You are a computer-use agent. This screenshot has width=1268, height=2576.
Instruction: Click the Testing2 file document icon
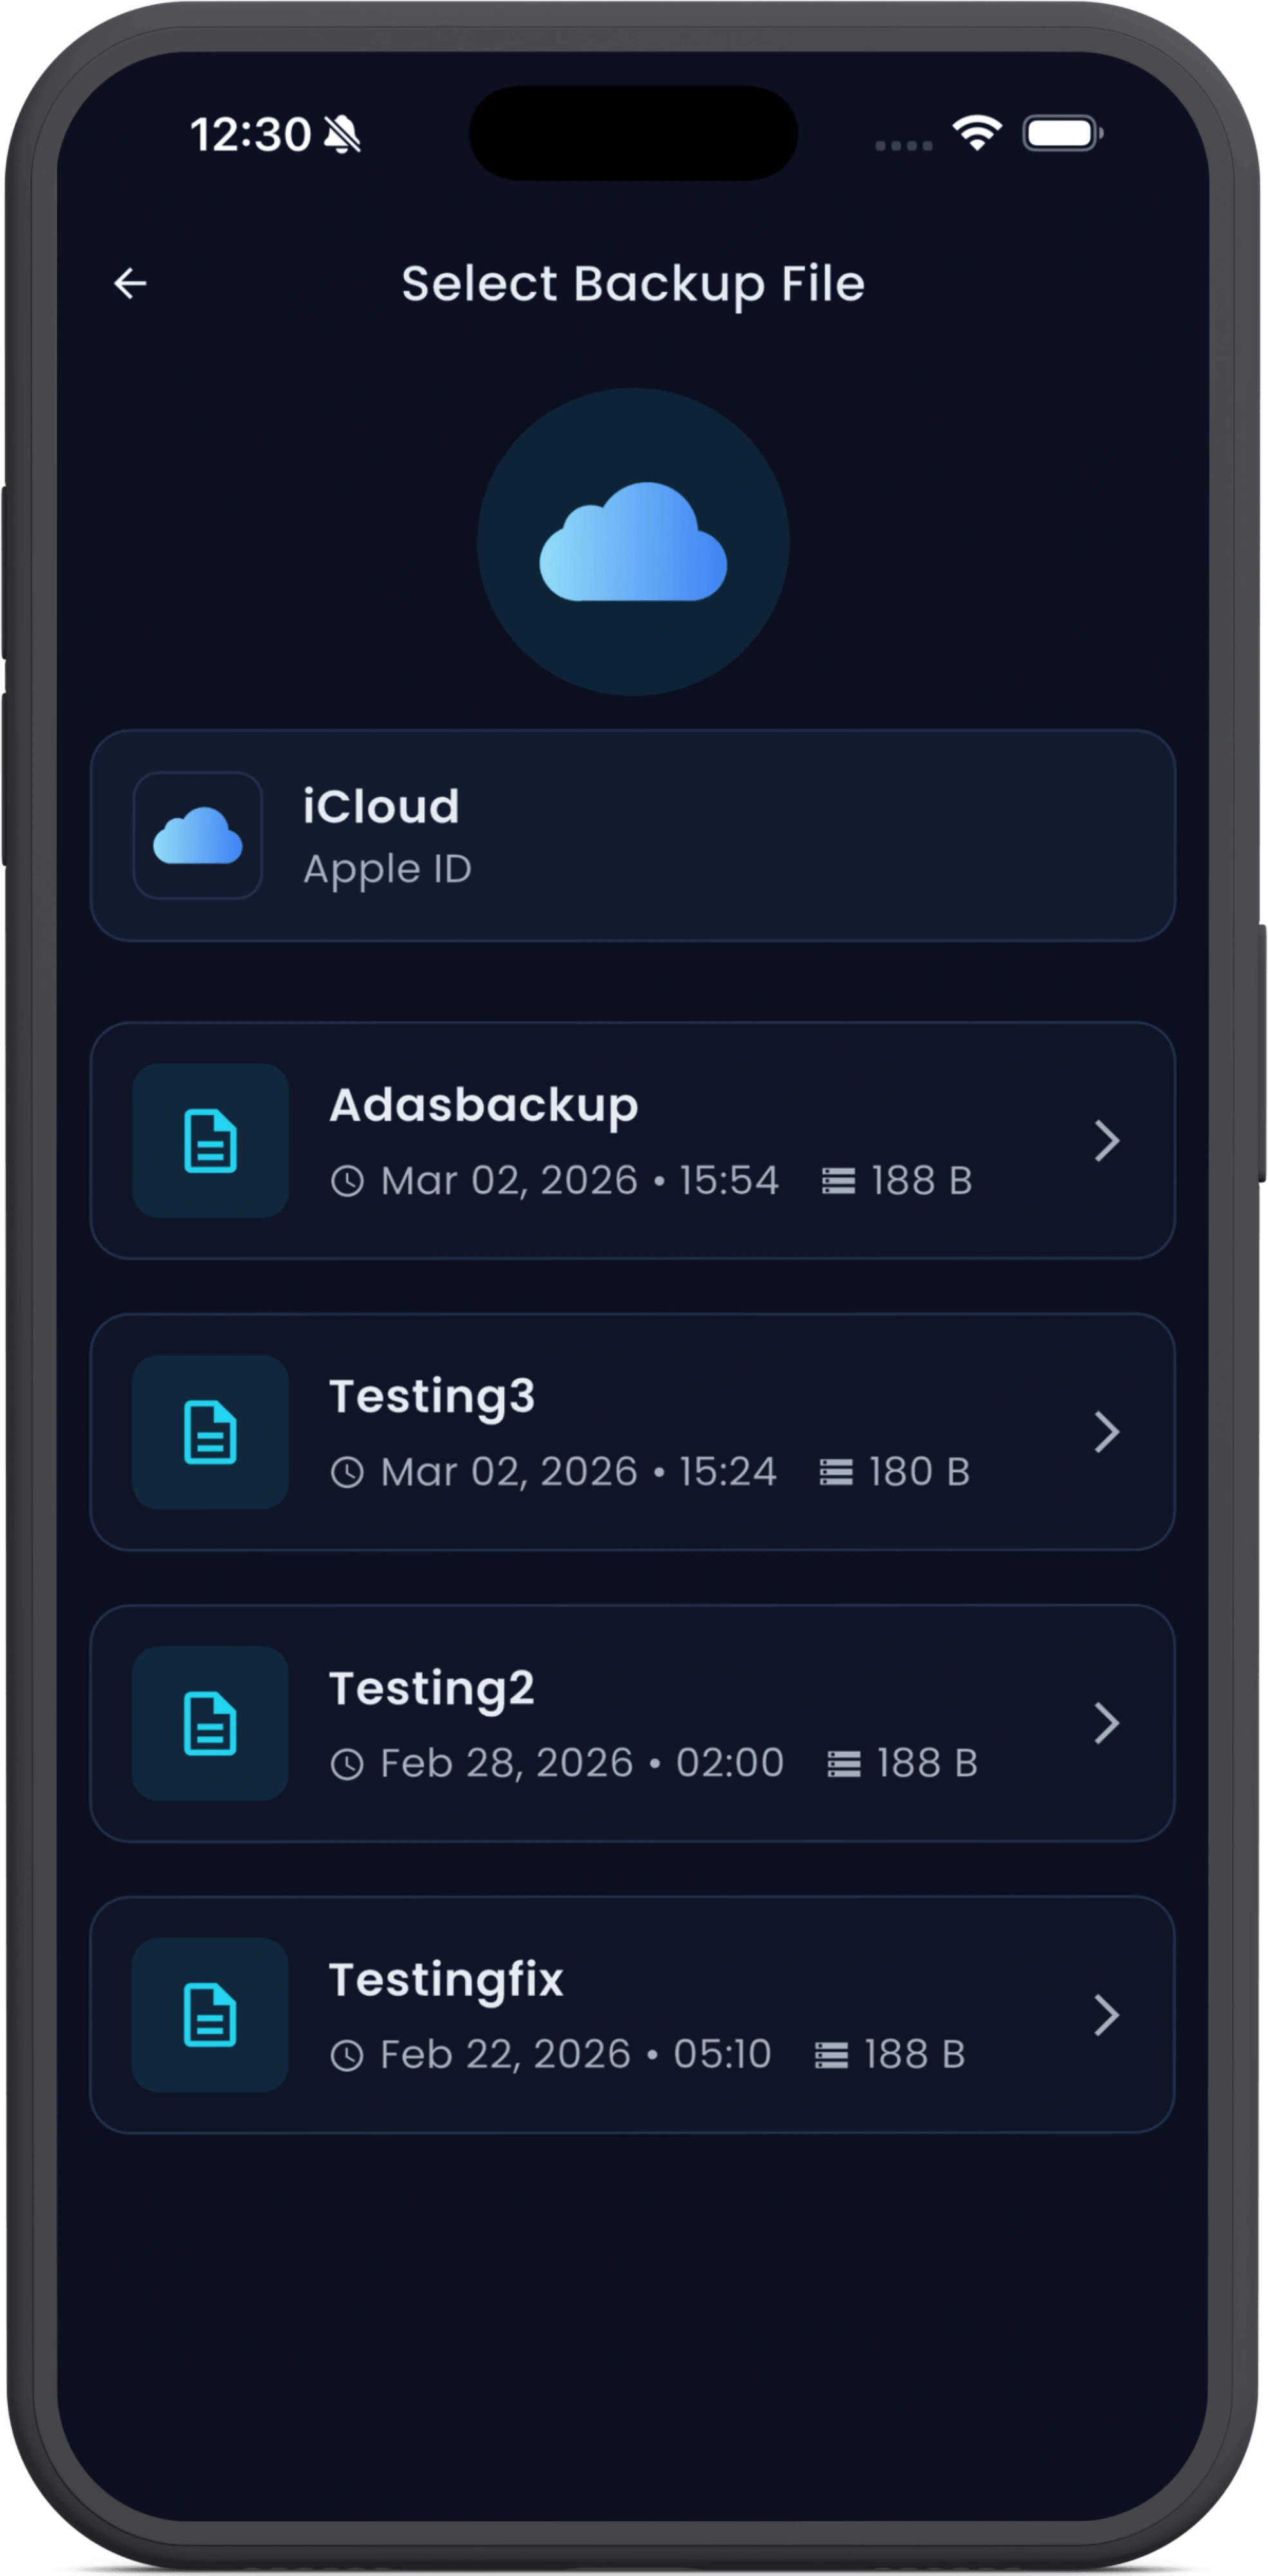(x=210, y=1723)
